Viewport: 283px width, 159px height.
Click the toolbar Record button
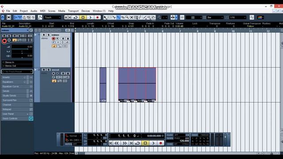[x=97, y=18]
